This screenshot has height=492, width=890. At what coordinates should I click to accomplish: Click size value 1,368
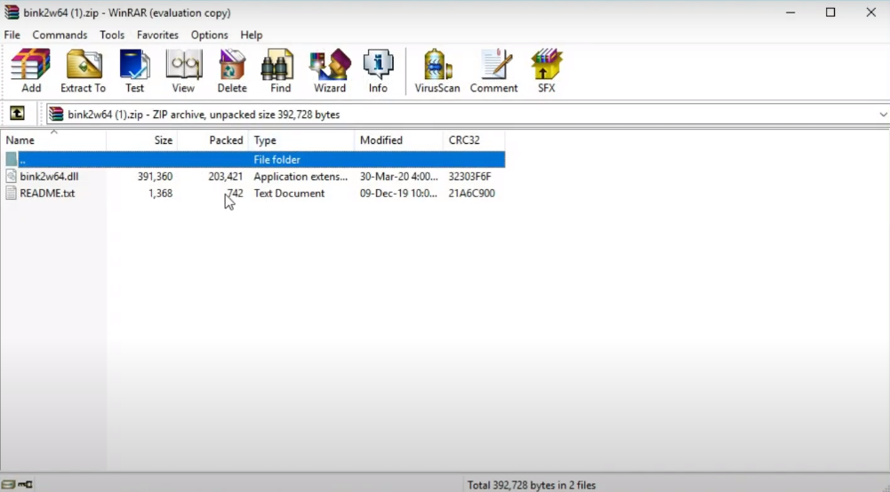(x=160, y=194)
